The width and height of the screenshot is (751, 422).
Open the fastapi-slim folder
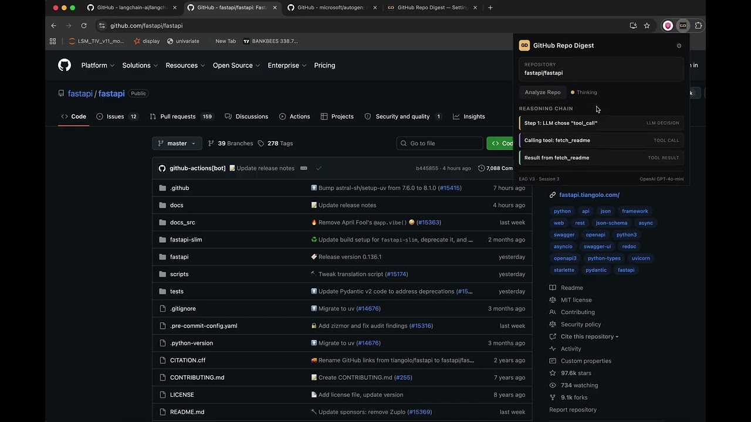click(x=186, y=240)
